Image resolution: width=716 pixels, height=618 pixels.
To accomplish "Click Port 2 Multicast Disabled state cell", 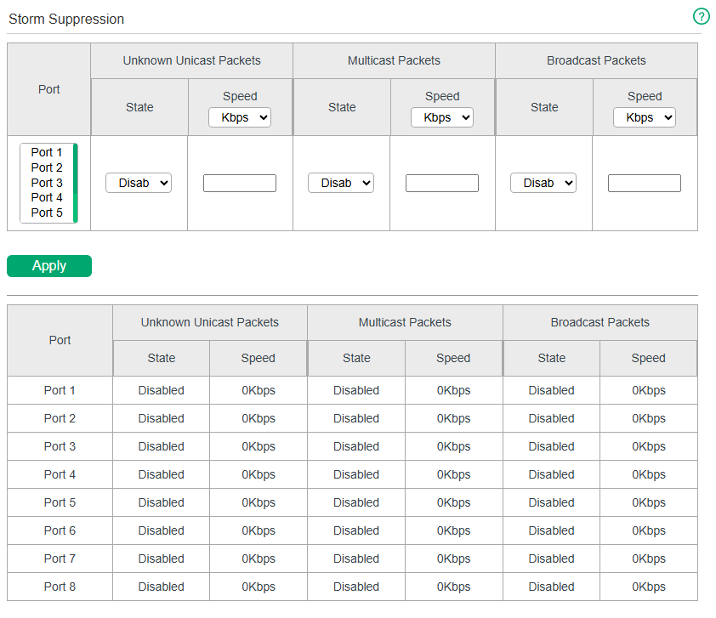I will 356,418.
